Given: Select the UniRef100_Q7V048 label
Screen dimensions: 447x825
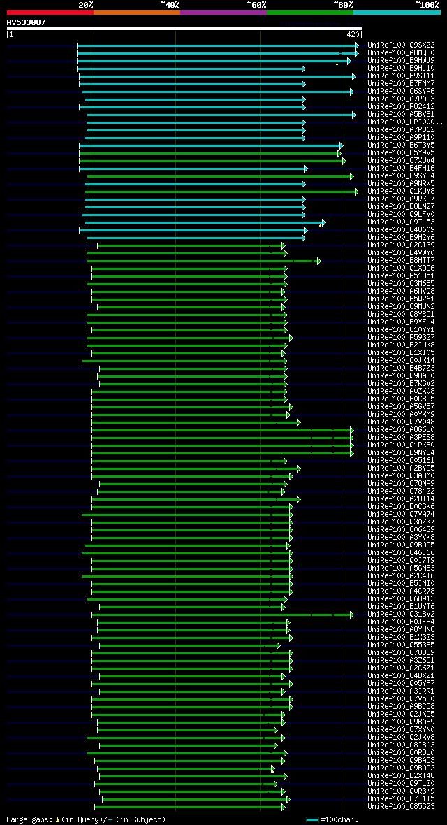Looking at the screenshot, I should (401, 422).
